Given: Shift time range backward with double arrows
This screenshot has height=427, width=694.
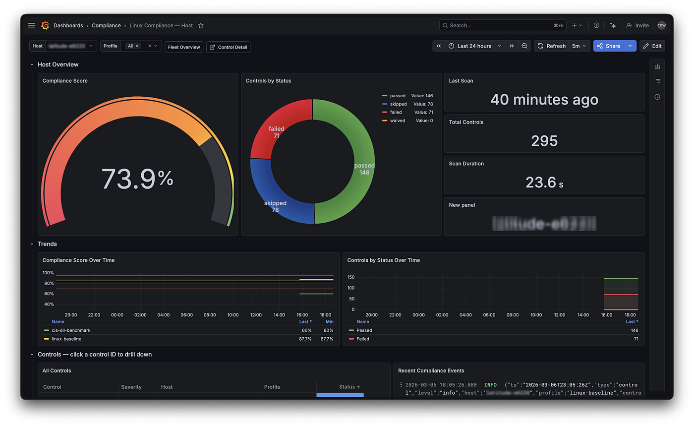Looking at the screenshot, I should click(439, 46).
